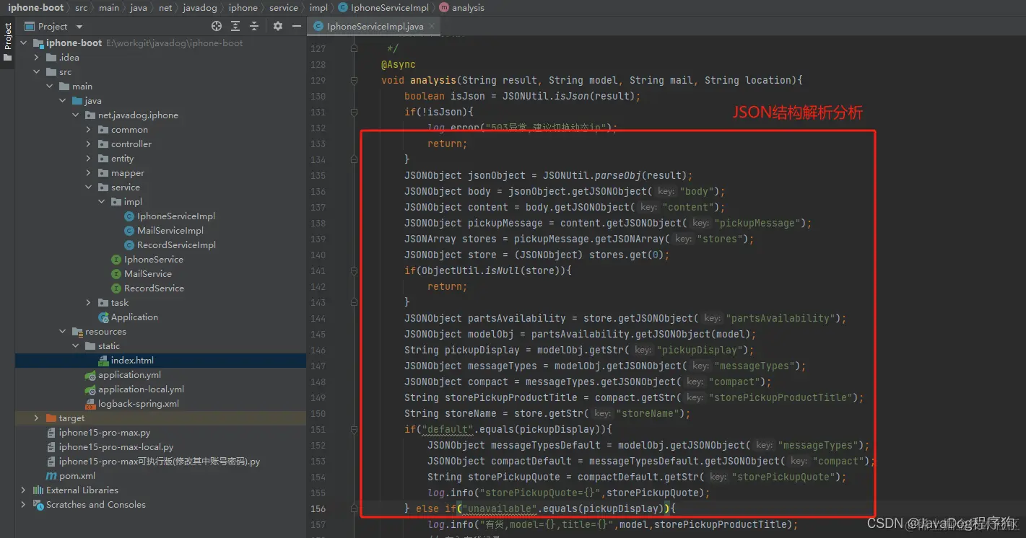Expand the task package
This screenshot has height=538, width=1026.
(88, 303)
